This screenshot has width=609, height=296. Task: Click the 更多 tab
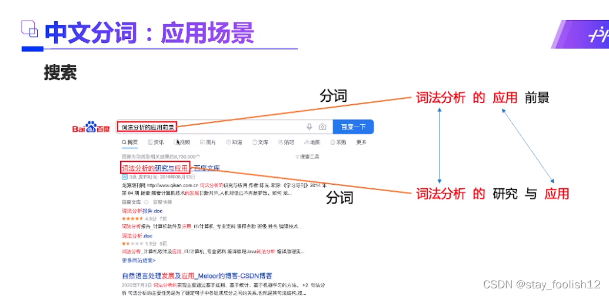[x=361, y=142]
